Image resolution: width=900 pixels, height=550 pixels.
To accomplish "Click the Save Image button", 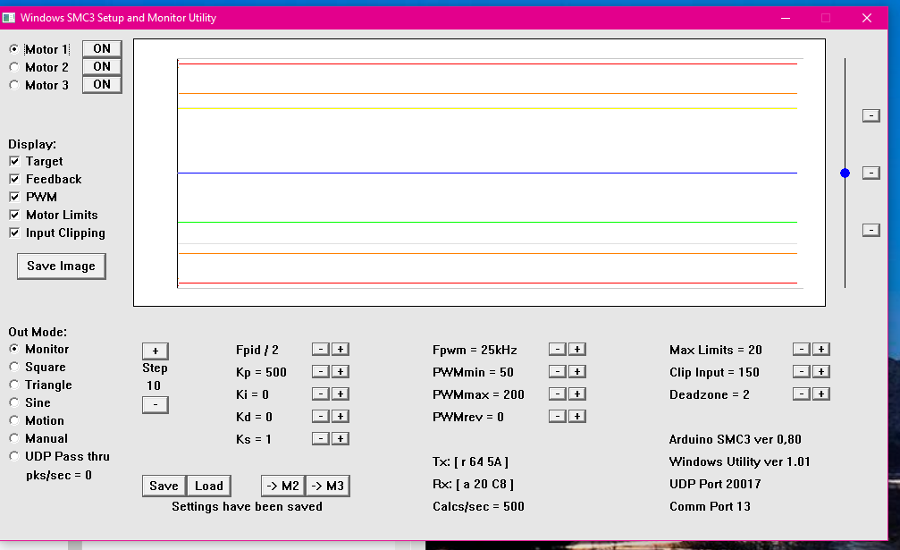I will coord(61,266).
